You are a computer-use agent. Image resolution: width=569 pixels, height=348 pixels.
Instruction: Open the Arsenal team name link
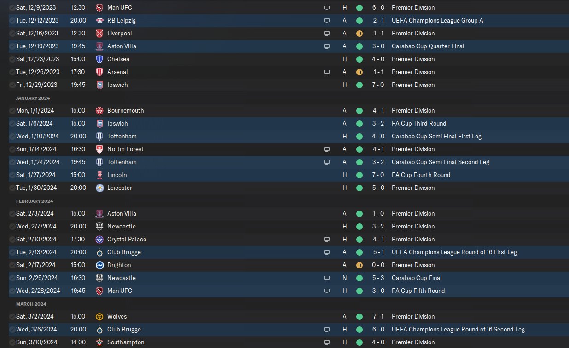point(117,72)
